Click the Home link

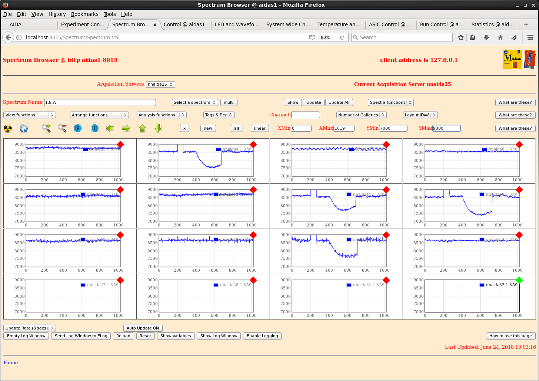tap(11, 363)
